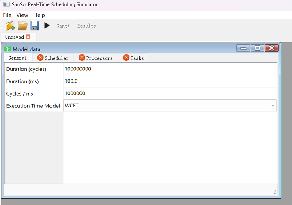Close the Unsaved tab with red X
The image size is (292, 205).
coord(28,37)
